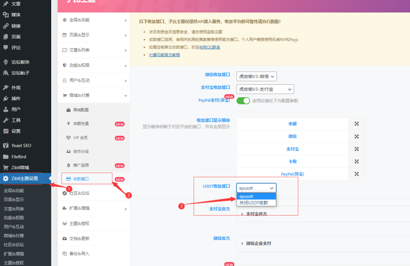410x266 pixels.
Task: Open 页面&显示 theme settings menu
Action: pyautogui.click(x=94, y=35)
